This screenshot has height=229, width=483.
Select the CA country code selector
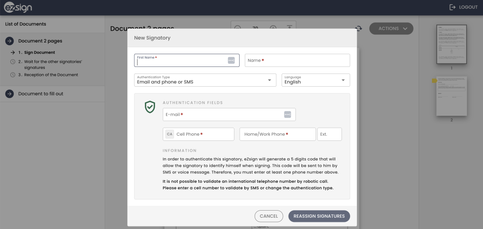(170, 134)
